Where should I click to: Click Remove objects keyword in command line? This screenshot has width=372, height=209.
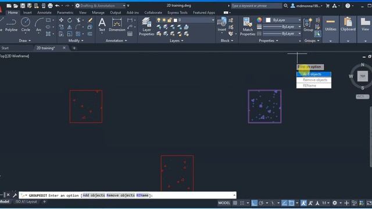tap(120, 195)
